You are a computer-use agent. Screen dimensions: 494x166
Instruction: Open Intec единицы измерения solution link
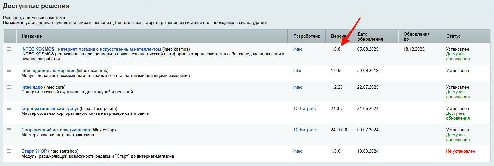49,71
